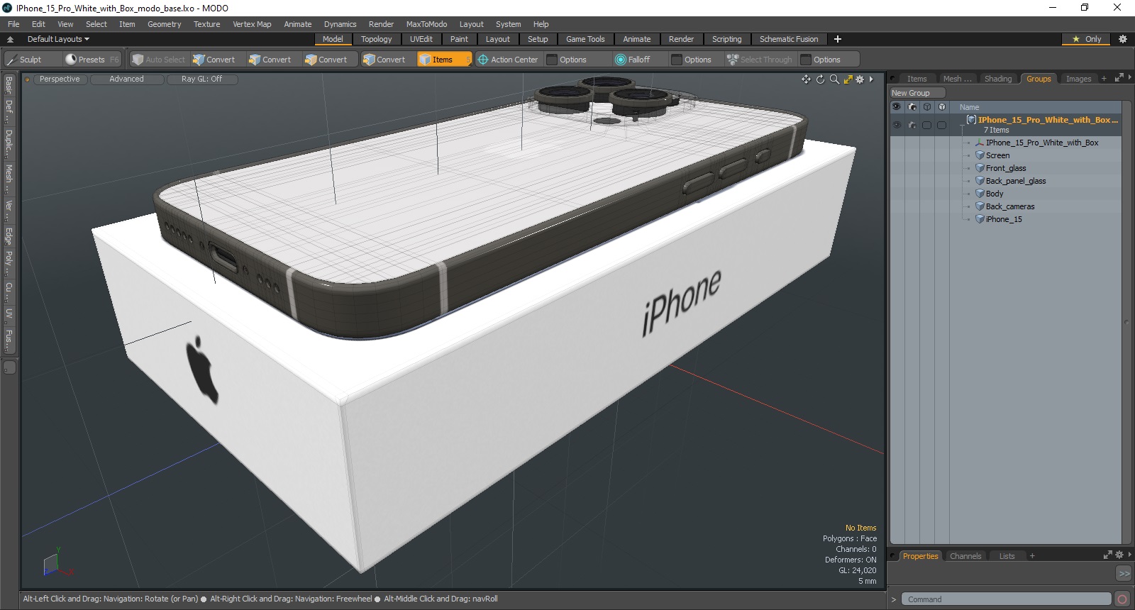
Task: Open the MaxToModo menu
Action: [x=426, y=24]
